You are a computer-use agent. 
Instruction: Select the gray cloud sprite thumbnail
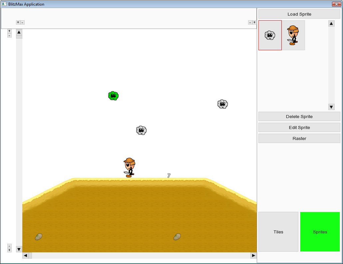coord(270,35)
